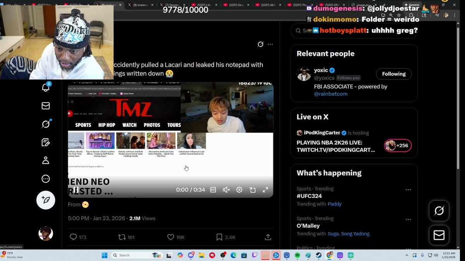Open the notepad-with-pencil icon in X sidebar
Image resolution: width=465 pixels, height=261 pixels.
[46, 142]
